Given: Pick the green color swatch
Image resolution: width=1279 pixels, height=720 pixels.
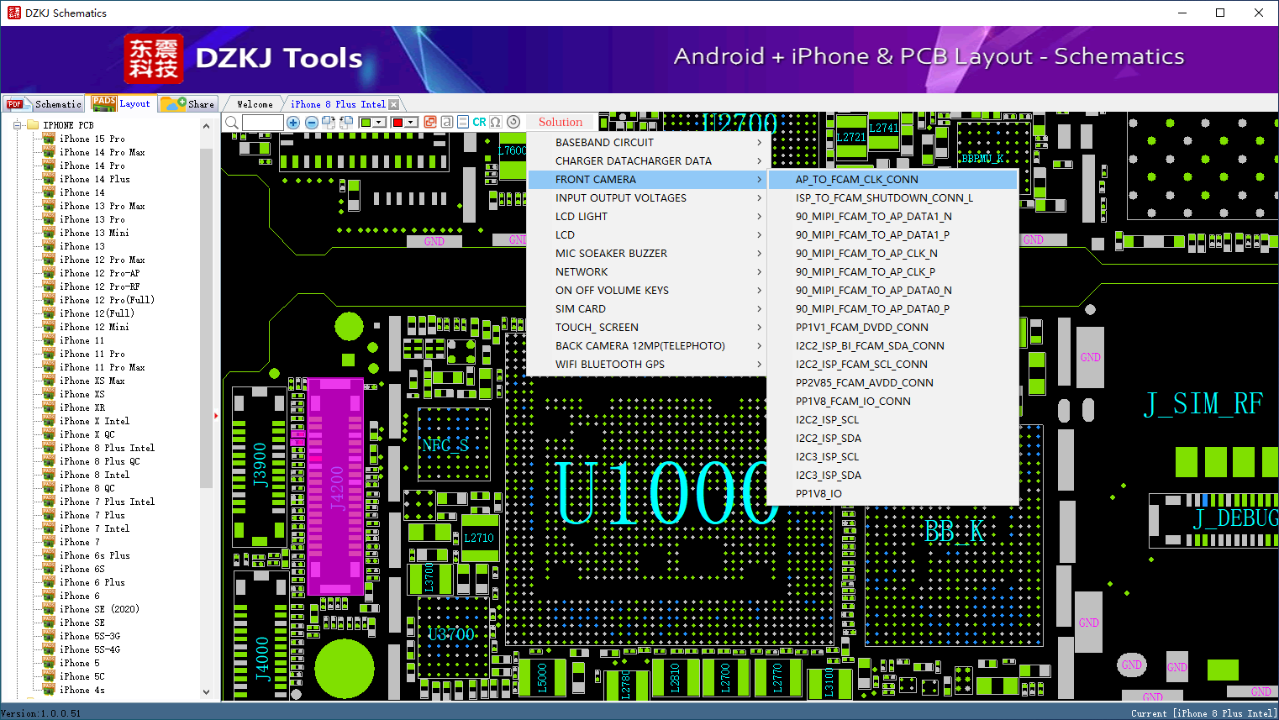Looking at the screenshot, I should click(x=366, y=123).
